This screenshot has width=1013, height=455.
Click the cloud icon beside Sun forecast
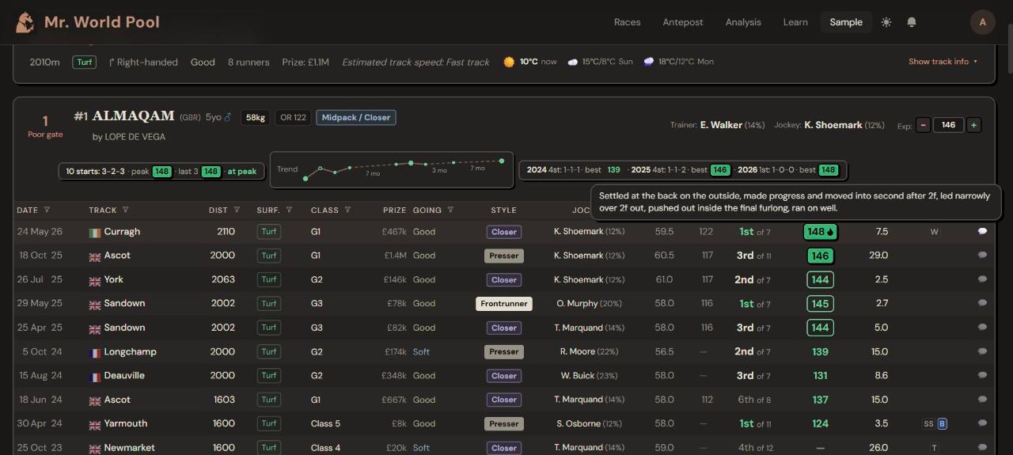(x=572, y=62)
